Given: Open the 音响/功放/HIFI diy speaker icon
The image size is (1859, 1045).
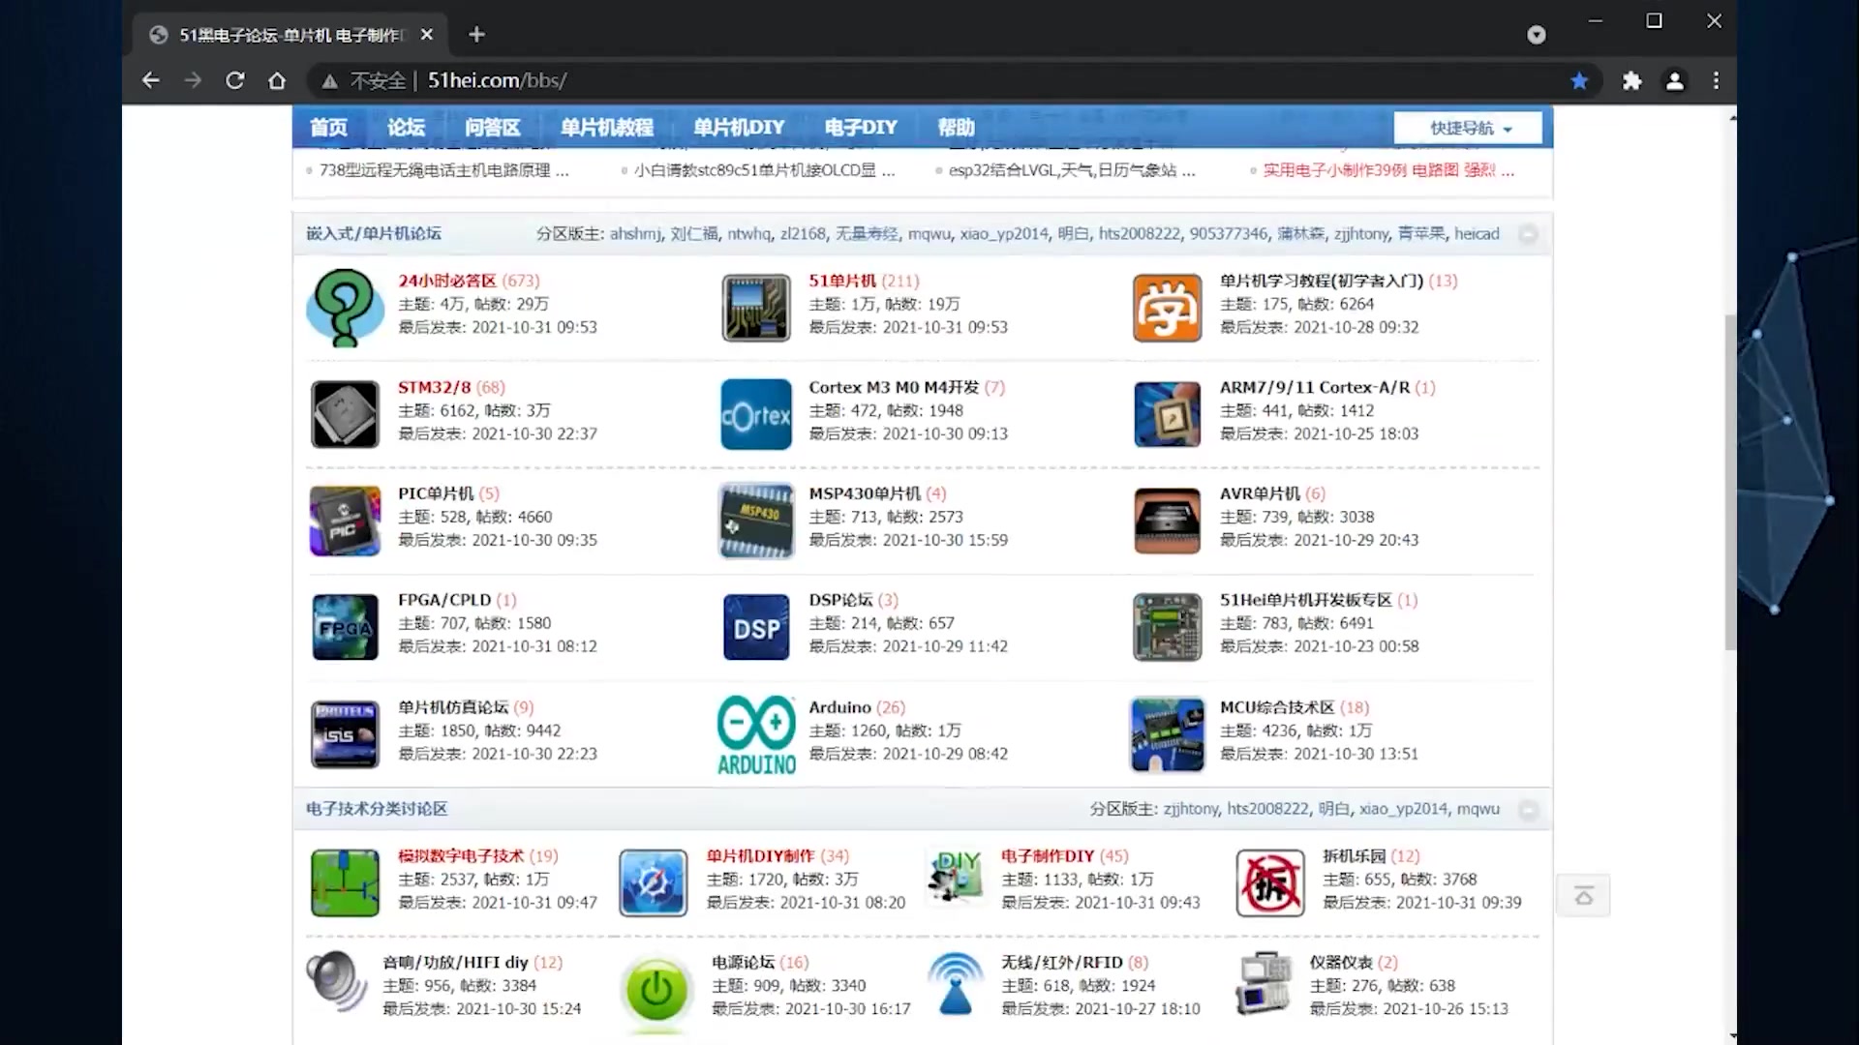Looking at the screenshot, I should (x=337, y=982).
